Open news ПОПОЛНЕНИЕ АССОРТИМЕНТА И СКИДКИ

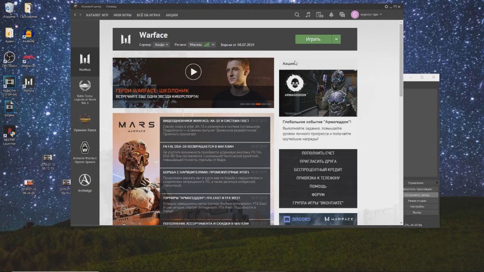click(x=206, y=223)
